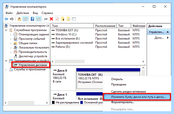Image resolution: width=174 pixels, height=114 pixels.
Task: Click the Services and Applications gear icon
Action: [x=11, y=70]
